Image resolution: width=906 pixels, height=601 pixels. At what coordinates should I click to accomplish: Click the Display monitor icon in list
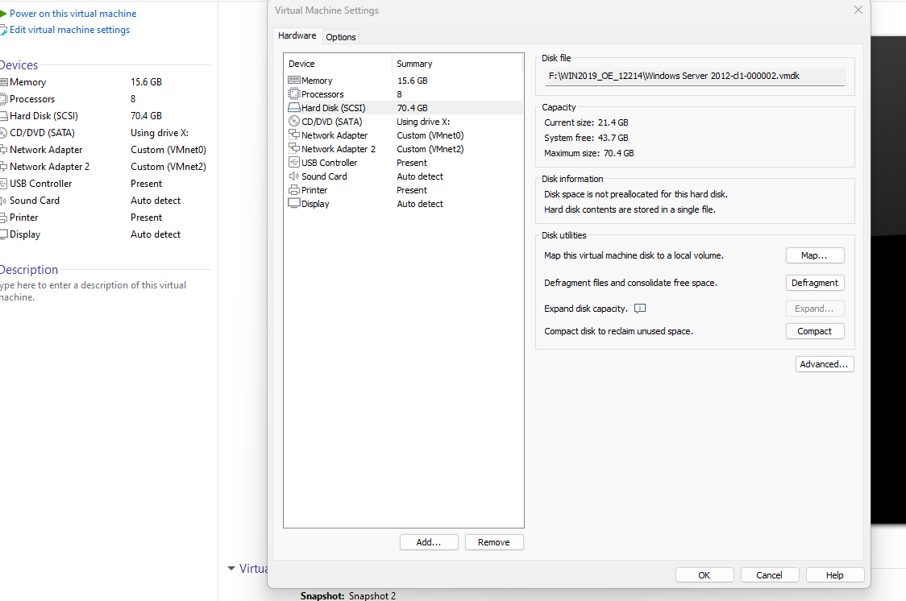click(294, 204)
